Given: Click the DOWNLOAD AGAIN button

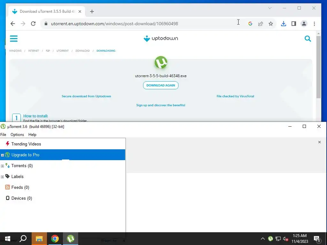Looking at the screenshot, I should (x=161, y=85).
